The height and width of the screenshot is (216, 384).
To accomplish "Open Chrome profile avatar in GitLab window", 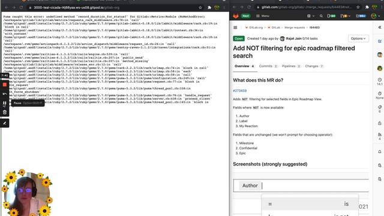I will point(374,7).
